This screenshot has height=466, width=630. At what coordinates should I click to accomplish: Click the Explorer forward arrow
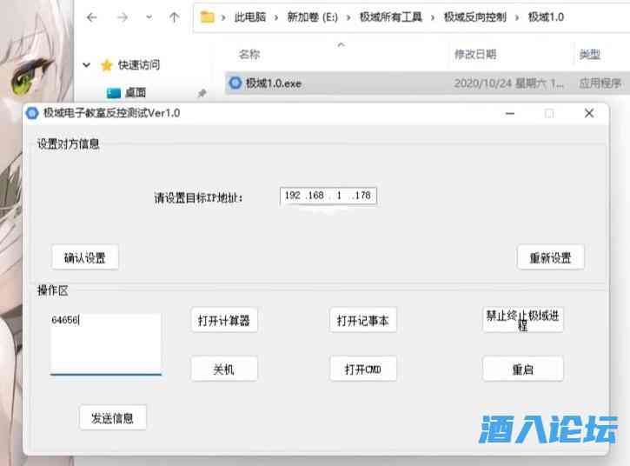point(122,17)
